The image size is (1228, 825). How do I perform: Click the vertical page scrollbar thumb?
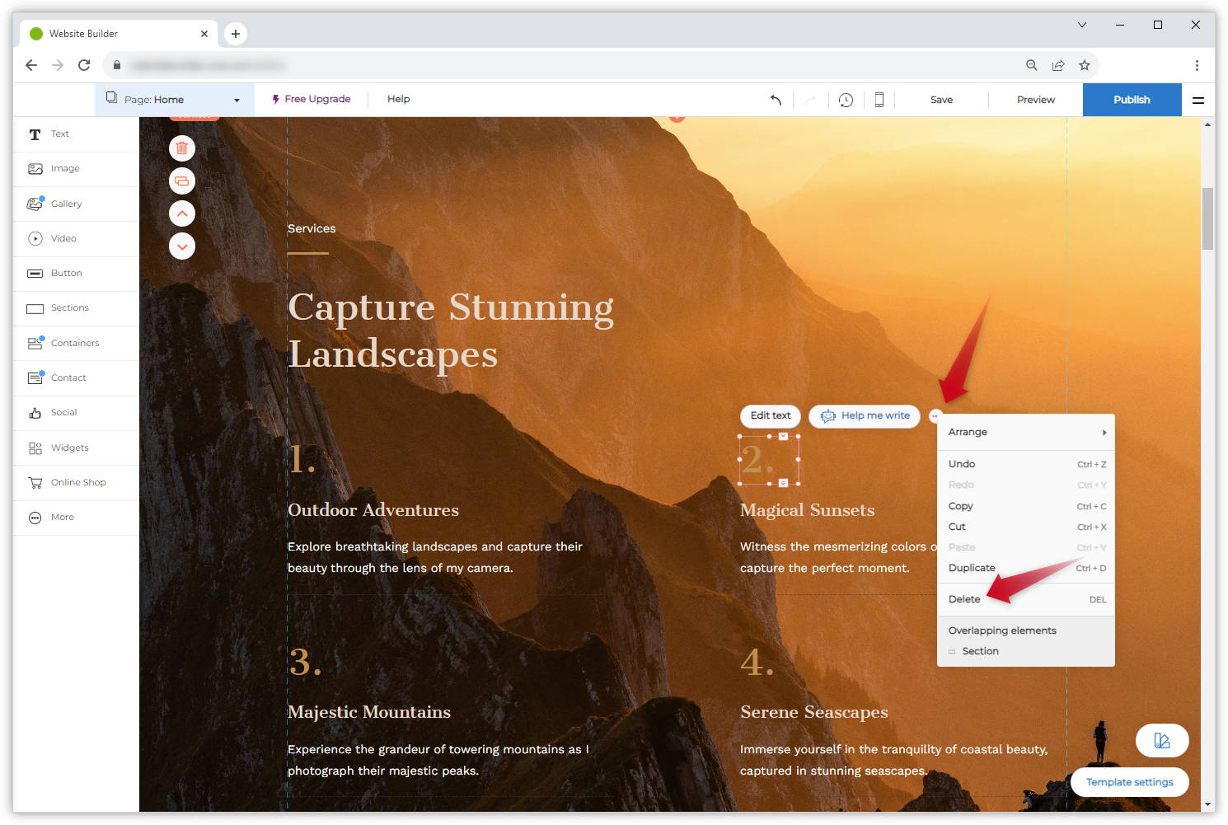point(1207,218)
